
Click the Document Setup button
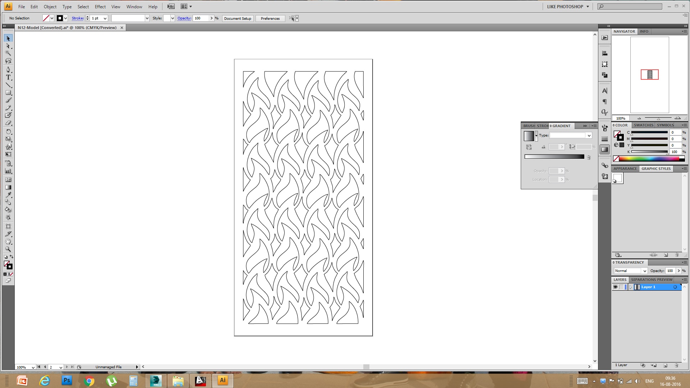pyautogui.click(x=238, y=18)
